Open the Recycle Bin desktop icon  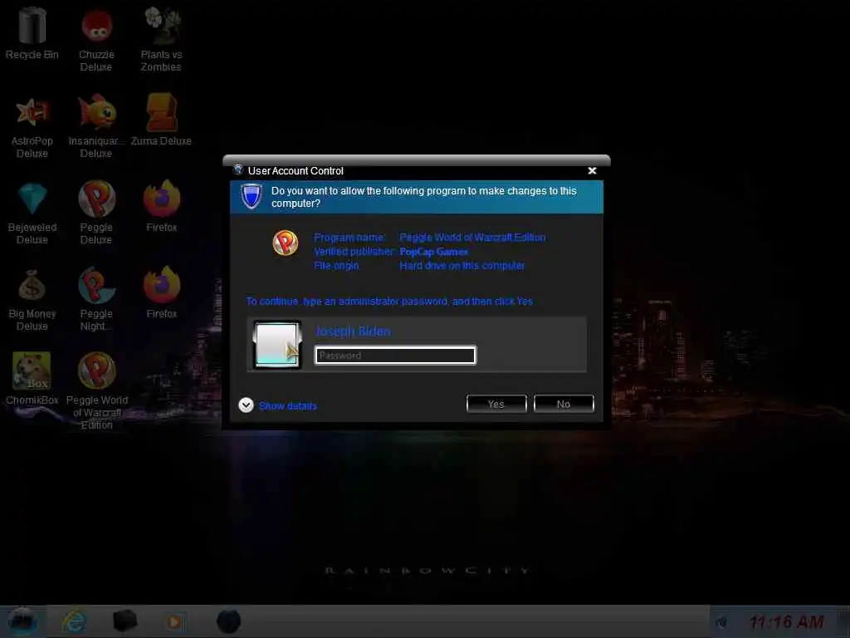(x=32, y=32)
